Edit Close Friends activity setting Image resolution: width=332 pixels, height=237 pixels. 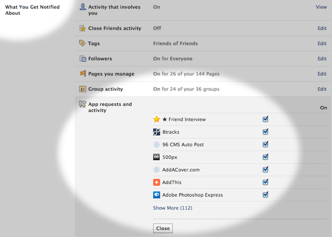click(x=322, y=28)
